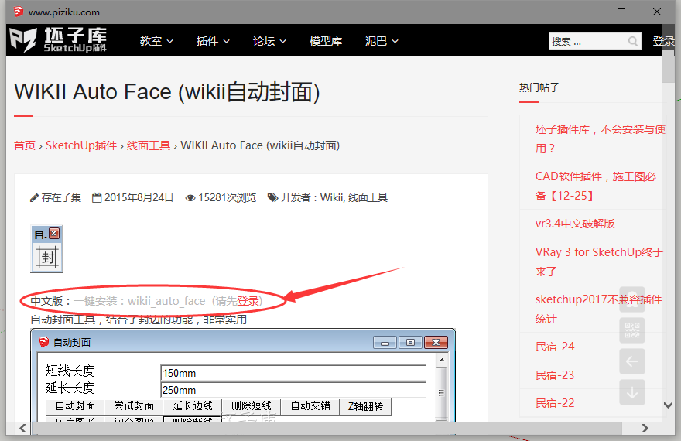This screenshot has height=441, width=681.
Task: Open developer Wikii tag link
Action: click(x=331, y=198)
